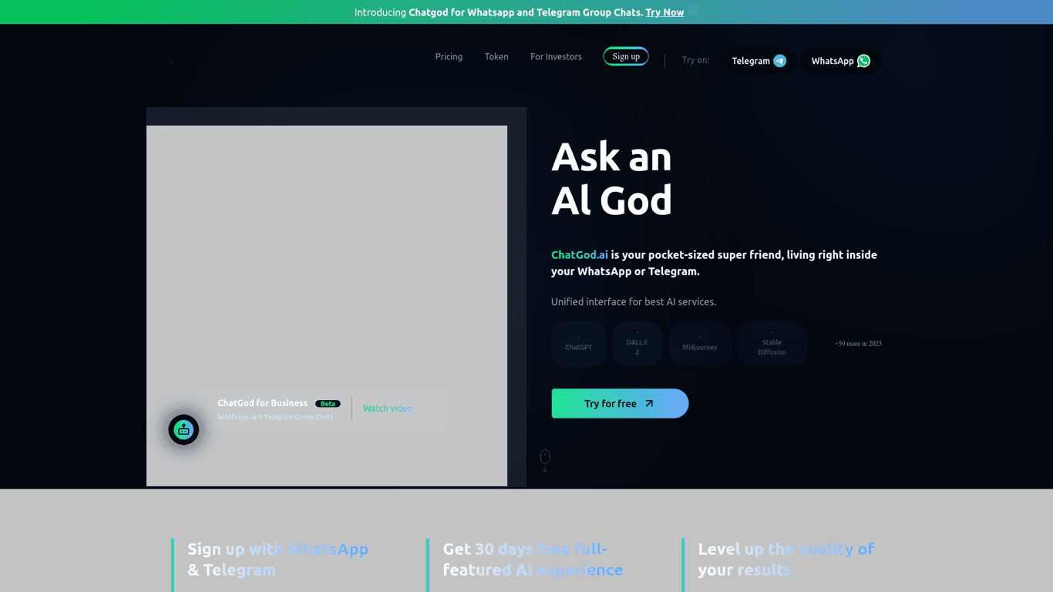
Task: Open the Token page
Action: [x=496, y=56]
